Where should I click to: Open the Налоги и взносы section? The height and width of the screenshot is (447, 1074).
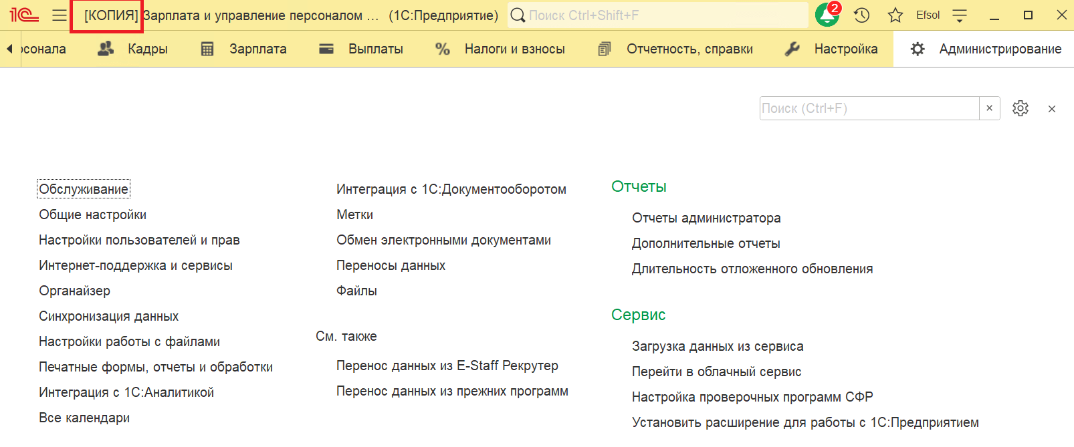(515, 49)
